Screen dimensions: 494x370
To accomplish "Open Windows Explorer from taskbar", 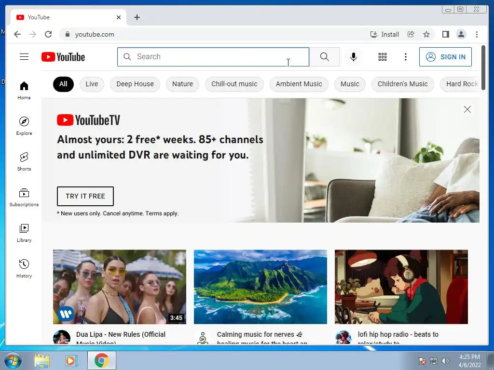I will tap(41, 360).
